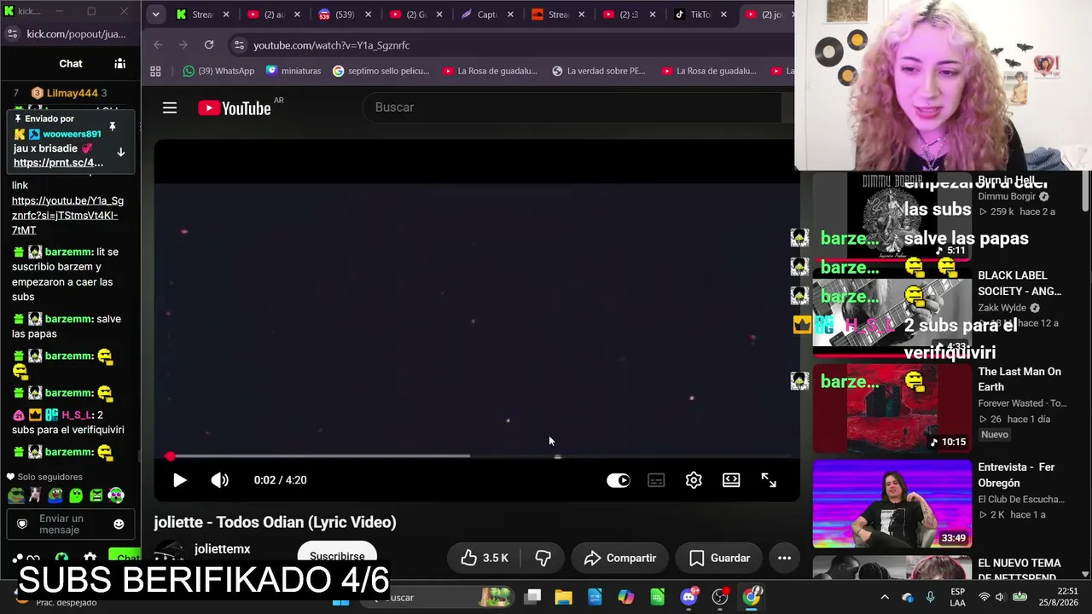Switch the ESP LAA keyboard language
The width and height of the screenshot is (1092, 614).
958,597
